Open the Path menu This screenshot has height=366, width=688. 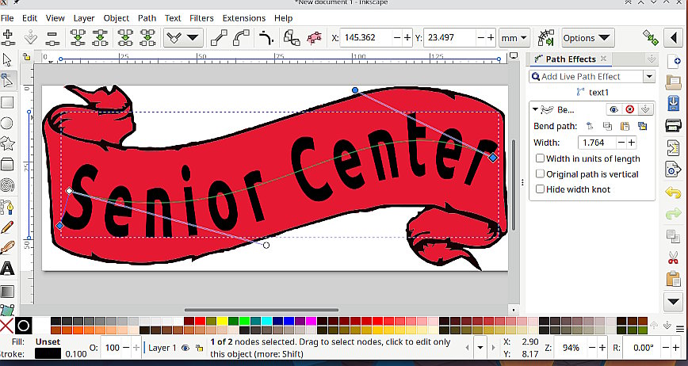click(147, 18)
